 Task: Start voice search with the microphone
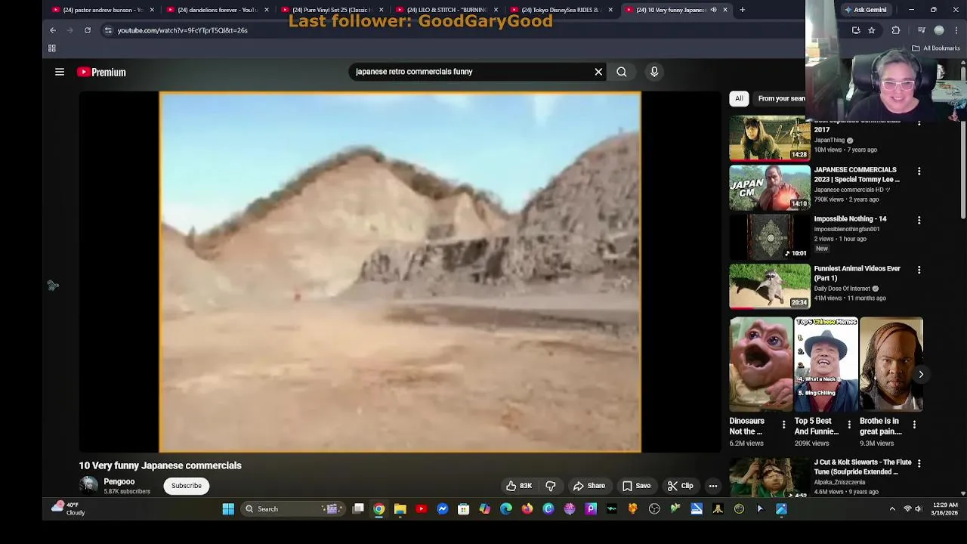click(654, 72)
